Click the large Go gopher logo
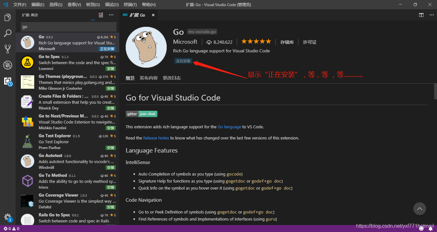 (x=146, y=47)
